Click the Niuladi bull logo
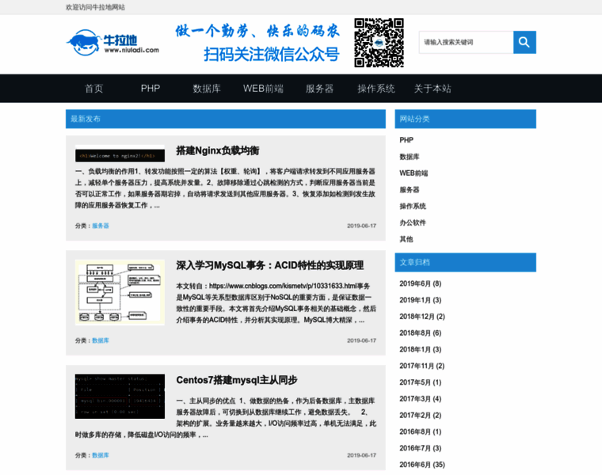This screenshot has height=475, width=602. pos(112,43)
